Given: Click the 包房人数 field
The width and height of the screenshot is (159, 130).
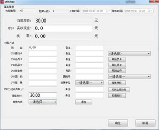Looking at the screenshot, I should (x=60, y=11).
